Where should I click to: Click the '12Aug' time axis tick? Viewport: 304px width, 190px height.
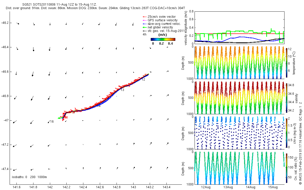pyautogui.click(x=206, y=187)
